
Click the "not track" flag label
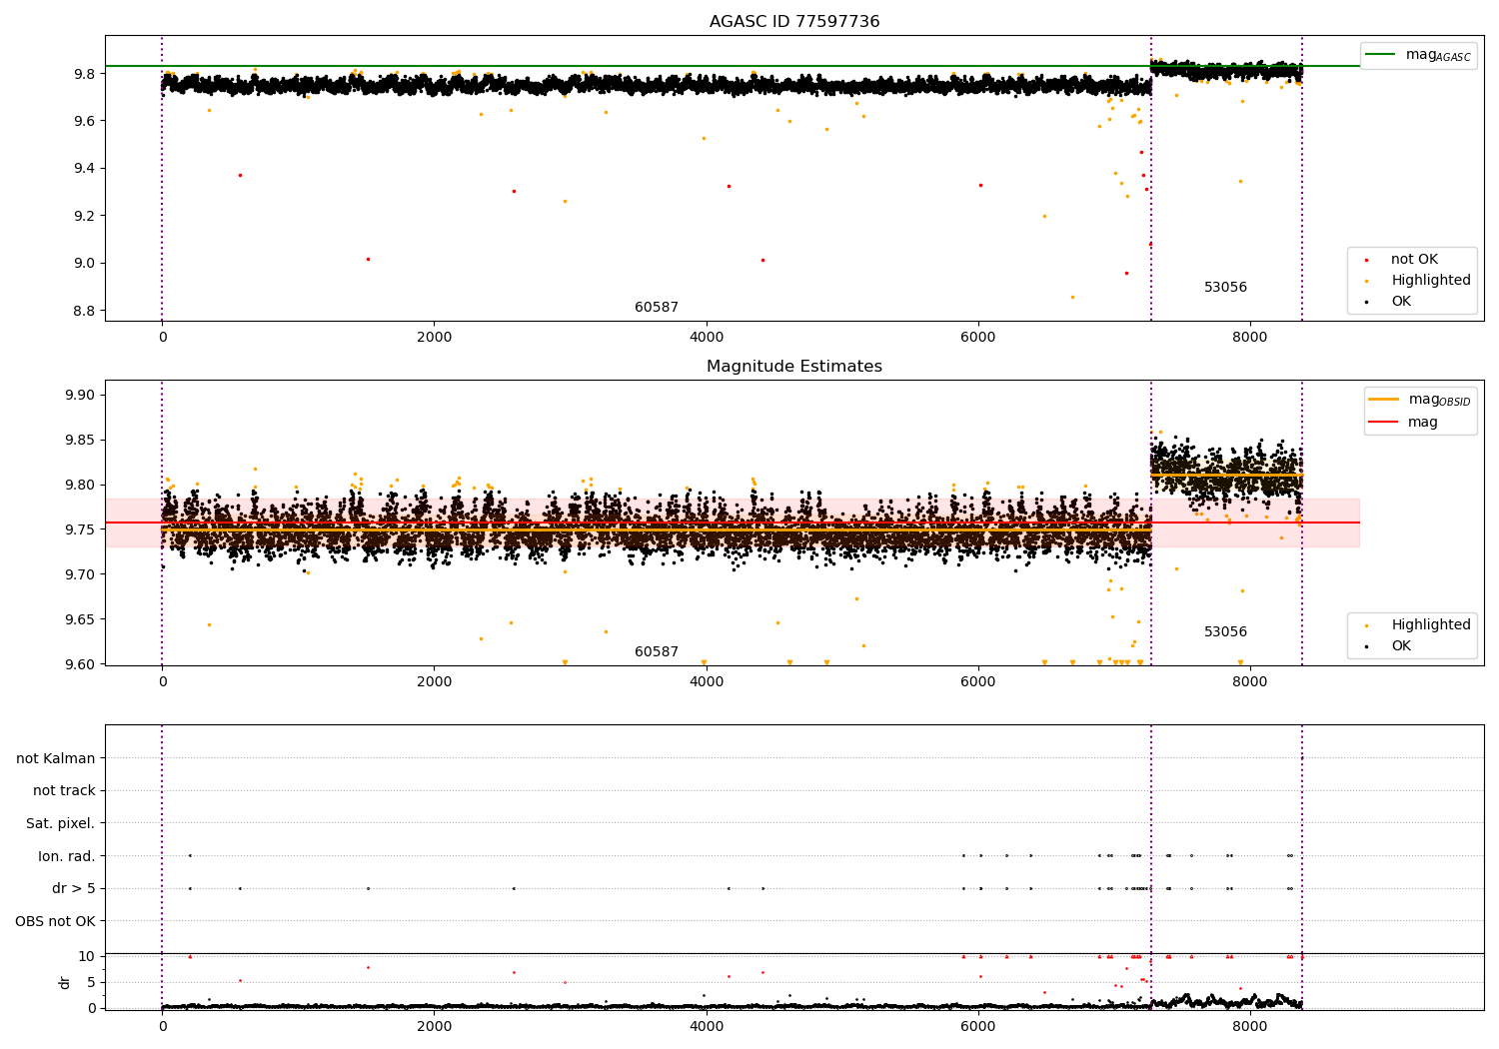[x=64, y=791]
